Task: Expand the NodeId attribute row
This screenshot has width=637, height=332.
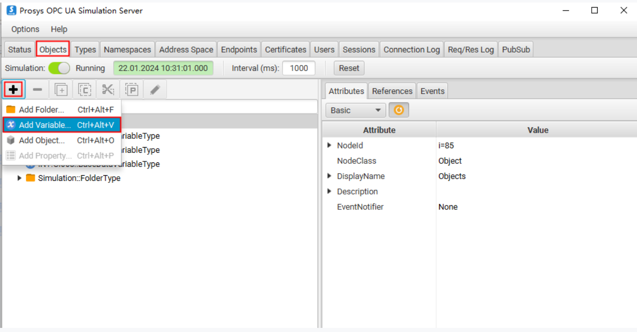Action: [329, 146]
